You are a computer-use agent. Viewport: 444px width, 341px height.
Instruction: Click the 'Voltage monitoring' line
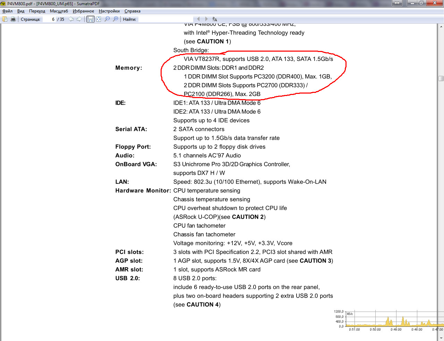233,243
